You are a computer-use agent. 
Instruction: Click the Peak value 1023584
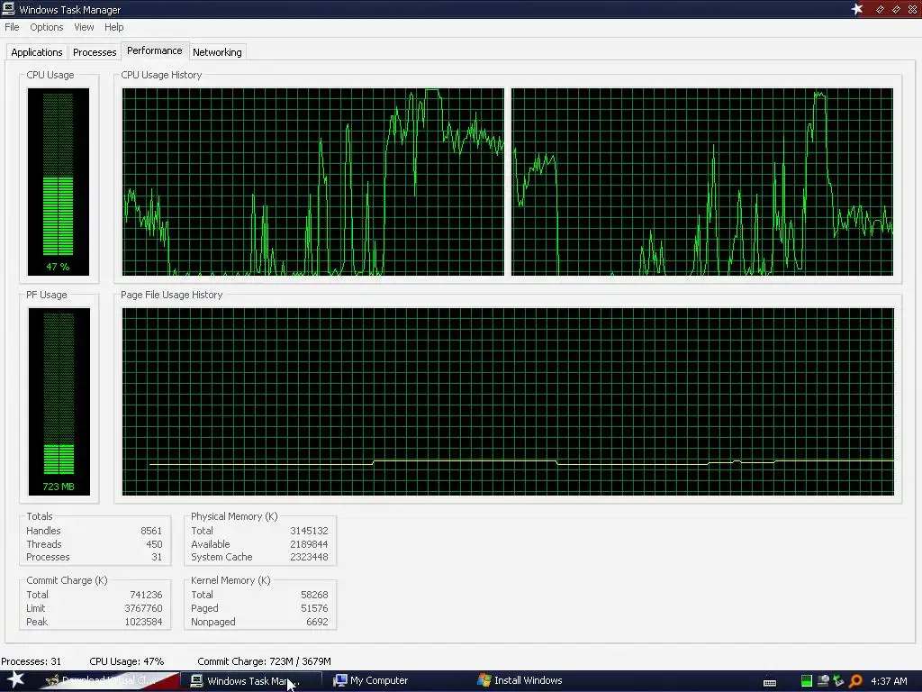[143, 622]
